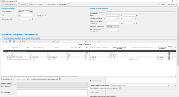Toggle the constructive defect character checkbox
The height and width of the screenshot is (97, 179).
click(x=60, y=79)
